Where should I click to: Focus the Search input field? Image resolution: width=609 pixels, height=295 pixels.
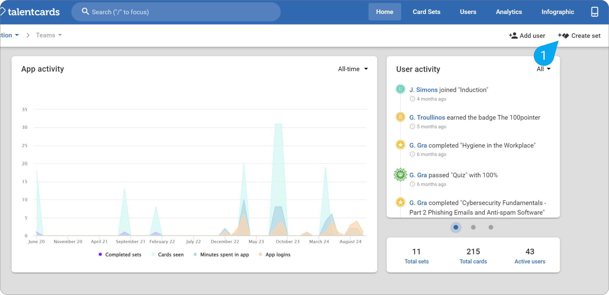coord(176,12)
